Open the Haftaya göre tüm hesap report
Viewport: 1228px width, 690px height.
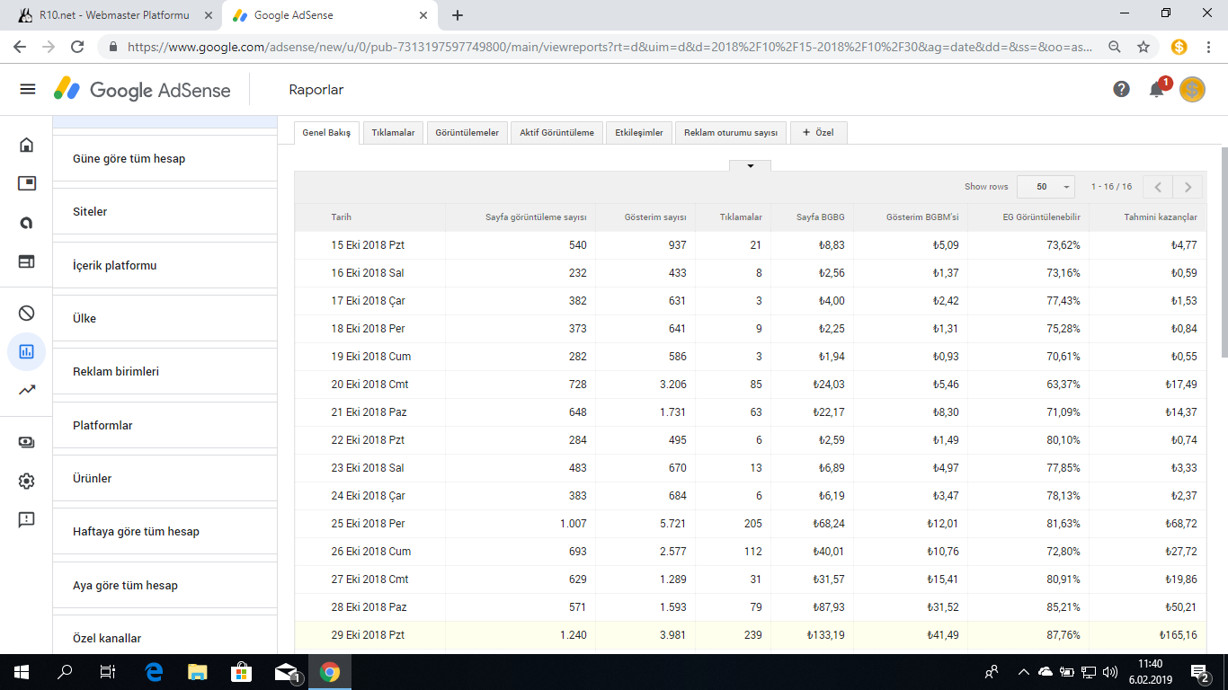165,532
